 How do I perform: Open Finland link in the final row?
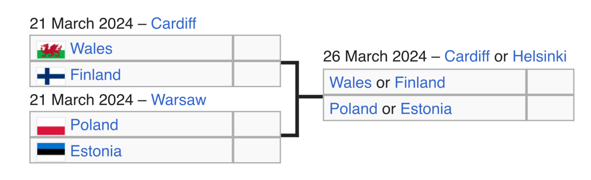(x=420, y=82)
